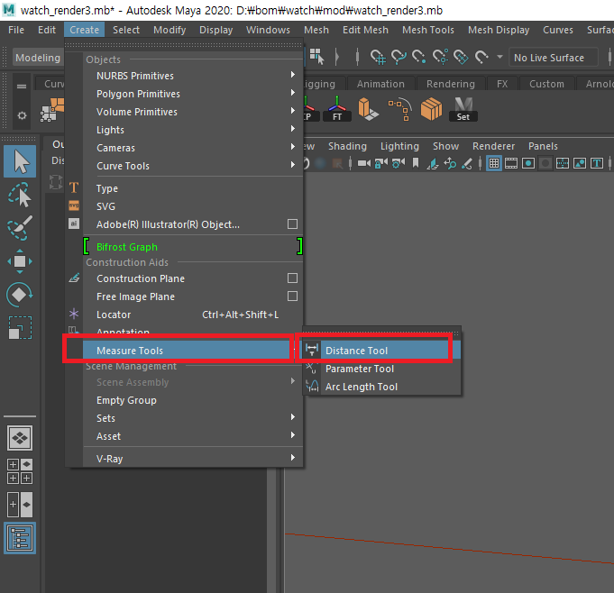
Task: Open viewport Lighting menu
Action: (x=399, y=146)
